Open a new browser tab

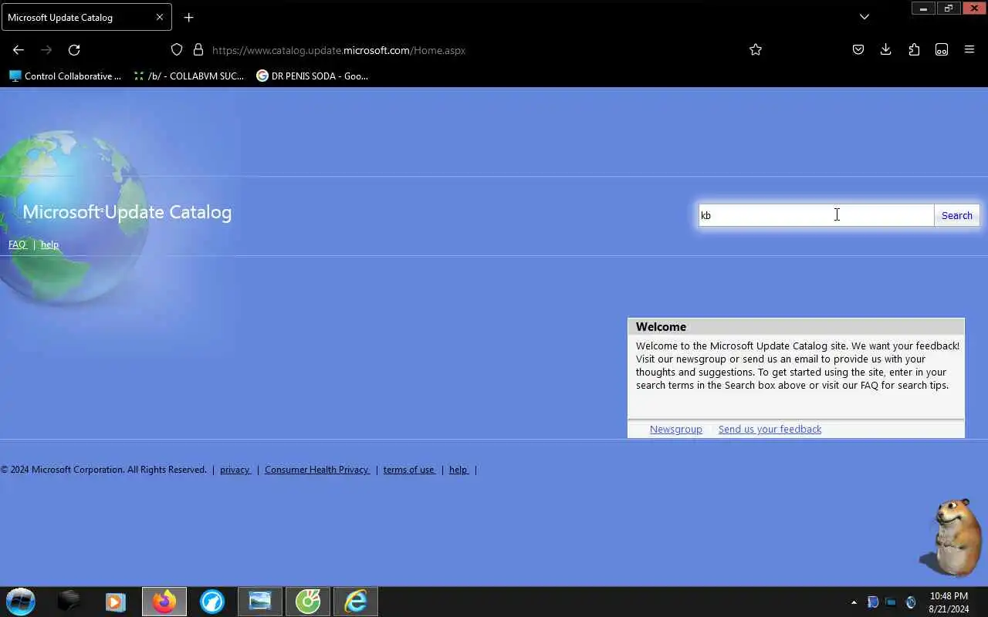(x=188, y=17)
